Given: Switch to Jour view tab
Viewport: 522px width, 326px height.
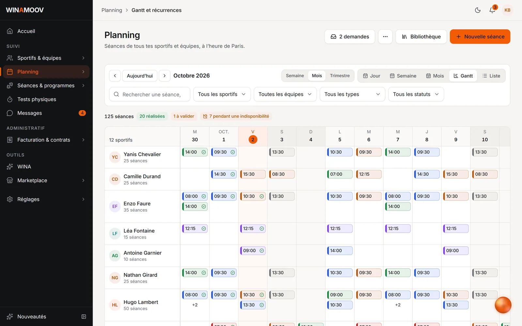Looking at the screenshot, I should pos(372,76).
